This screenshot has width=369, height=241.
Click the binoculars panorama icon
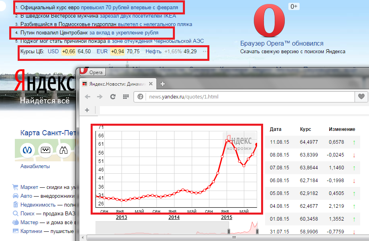(63, 150)
